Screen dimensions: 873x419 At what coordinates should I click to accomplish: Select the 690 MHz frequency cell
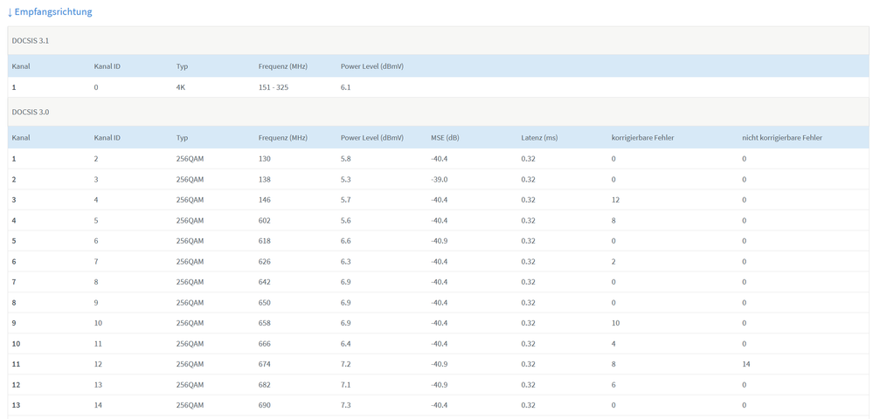tap(264, 405)
